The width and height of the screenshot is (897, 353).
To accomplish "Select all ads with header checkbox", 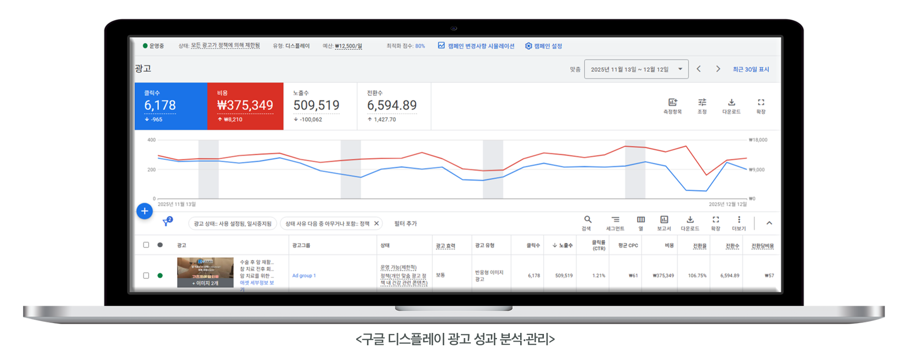I will coord(146,245).
